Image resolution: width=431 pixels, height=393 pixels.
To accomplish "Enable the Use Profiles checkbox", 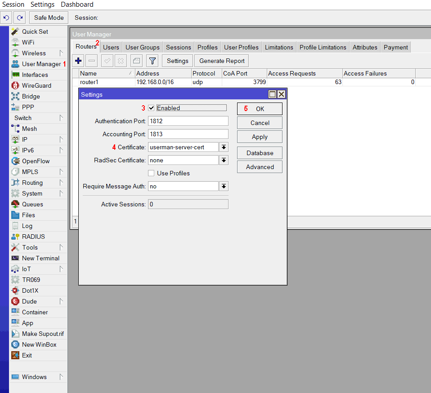I will pyautogui.click(x=152, y=173).
